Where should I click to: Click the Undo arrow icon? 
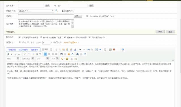click(x=80, y=50)
